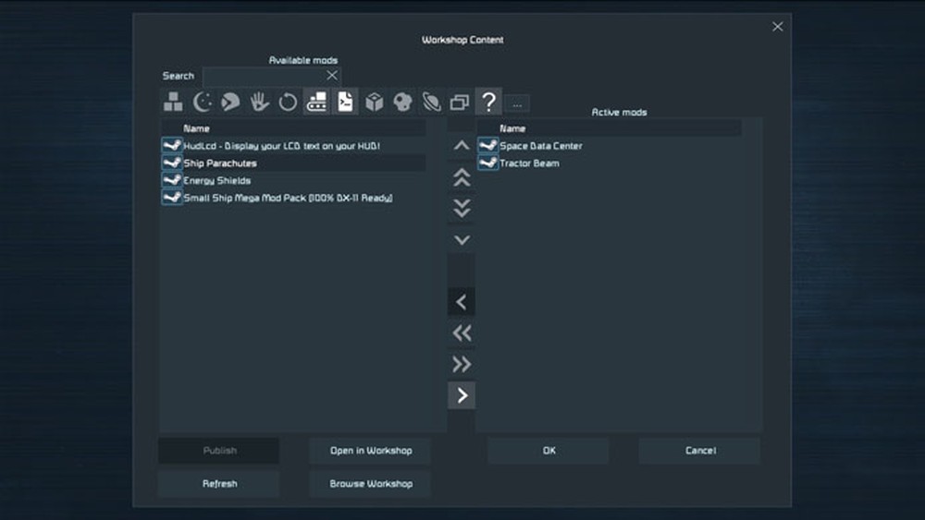Toggle the hand animation filter icon
This screenshot has width=925, height=520.
coord(259,102)
